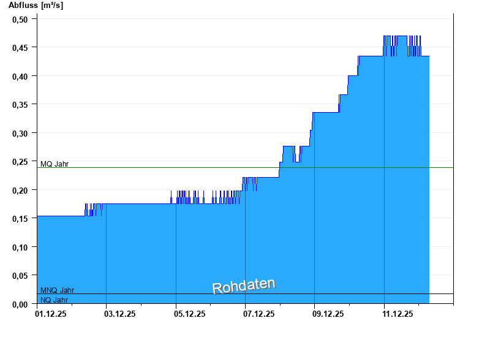Click the 0,50 y-axis value
Image resolution: width=490 pixels, height=337 pixels.
(20, 19)
